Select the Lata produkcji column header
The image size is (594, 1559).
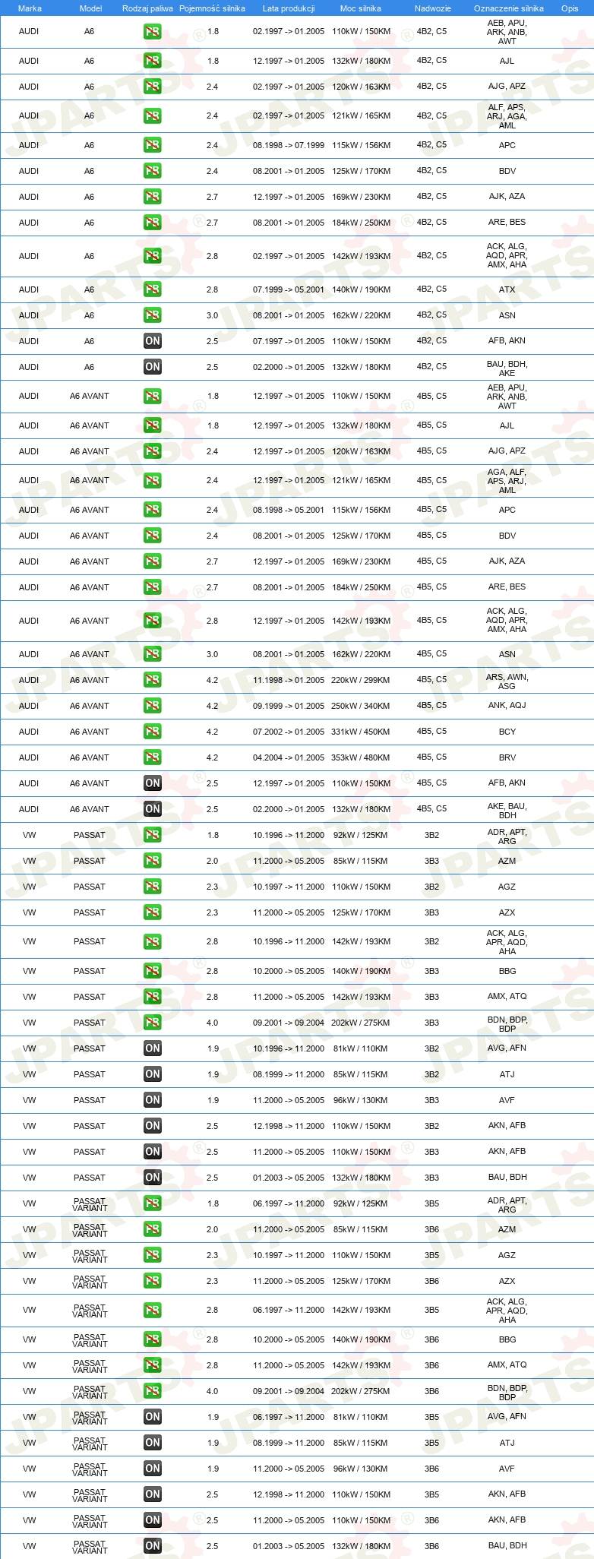click(x=289, y=8)
